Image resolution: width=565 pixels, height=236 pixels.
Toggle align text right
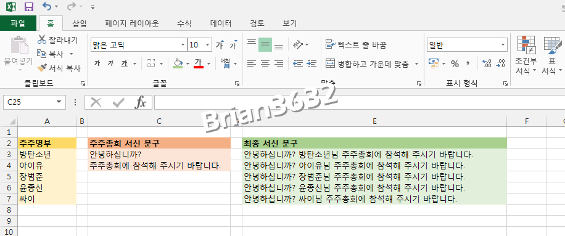tap(279, 63)
